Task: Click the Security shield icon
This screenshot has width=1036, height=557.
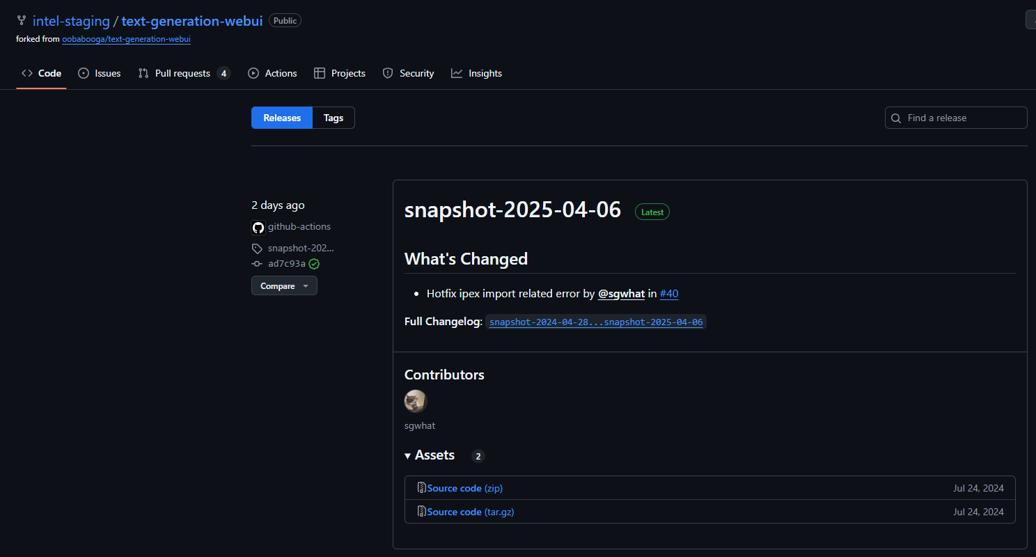Action: pyautogui.click(x=388, y=73)
